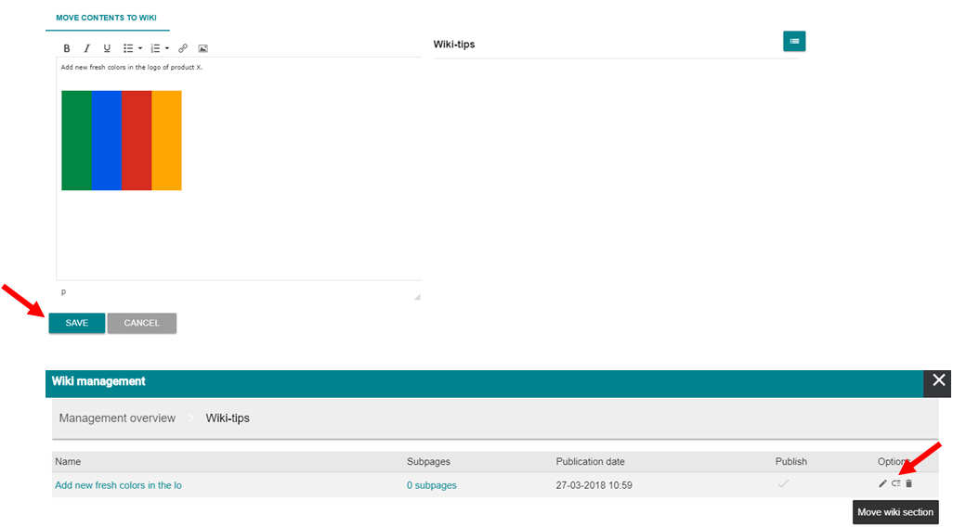Viewport: 953px width, 527px height.
Task: Insert an image with the image icon
Action: [203, 48]
